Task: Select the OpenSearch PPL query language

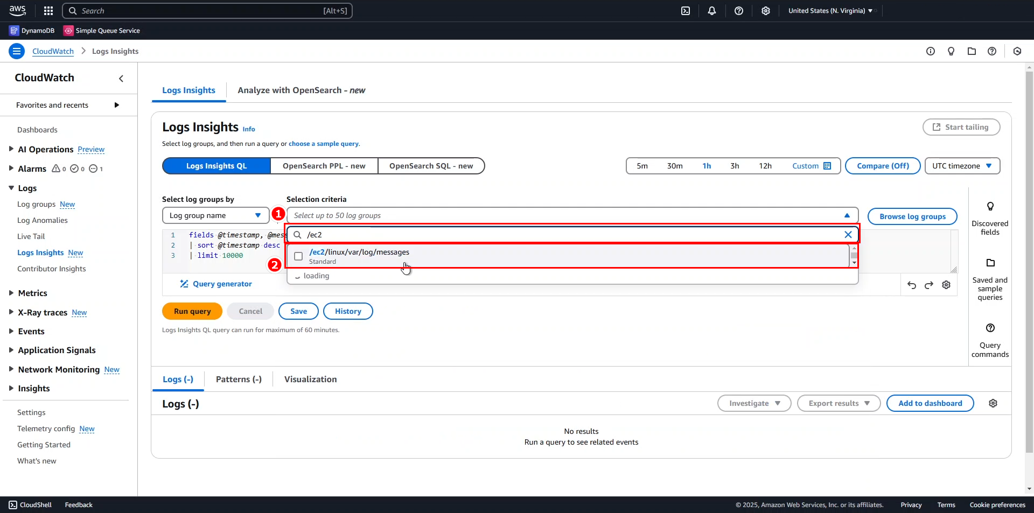Action: 324,166
